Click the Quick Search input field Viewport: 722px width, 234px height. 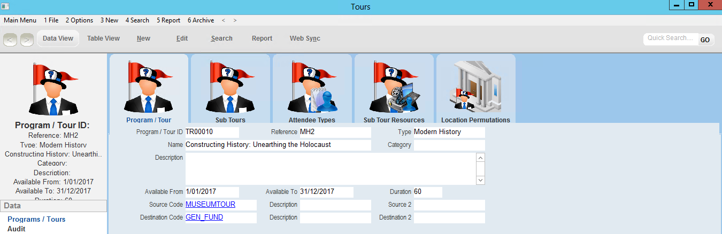coord(671,38)
